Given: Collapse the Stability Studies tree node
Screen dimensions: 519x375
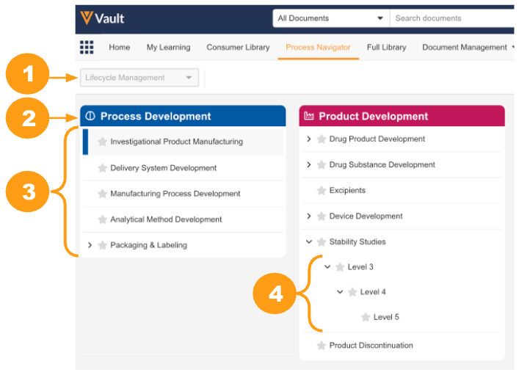Looking at the screenshot, I should pyautogui.click(x=308, y=241).
